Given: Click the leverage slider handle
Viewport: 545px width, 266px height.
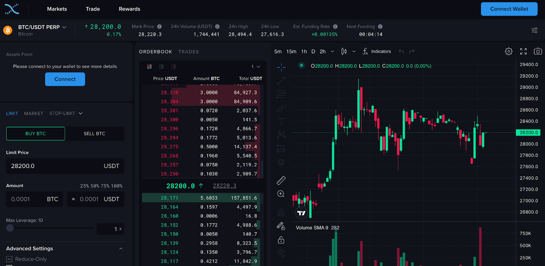Looking at the screenshot, I should [10, 228].
